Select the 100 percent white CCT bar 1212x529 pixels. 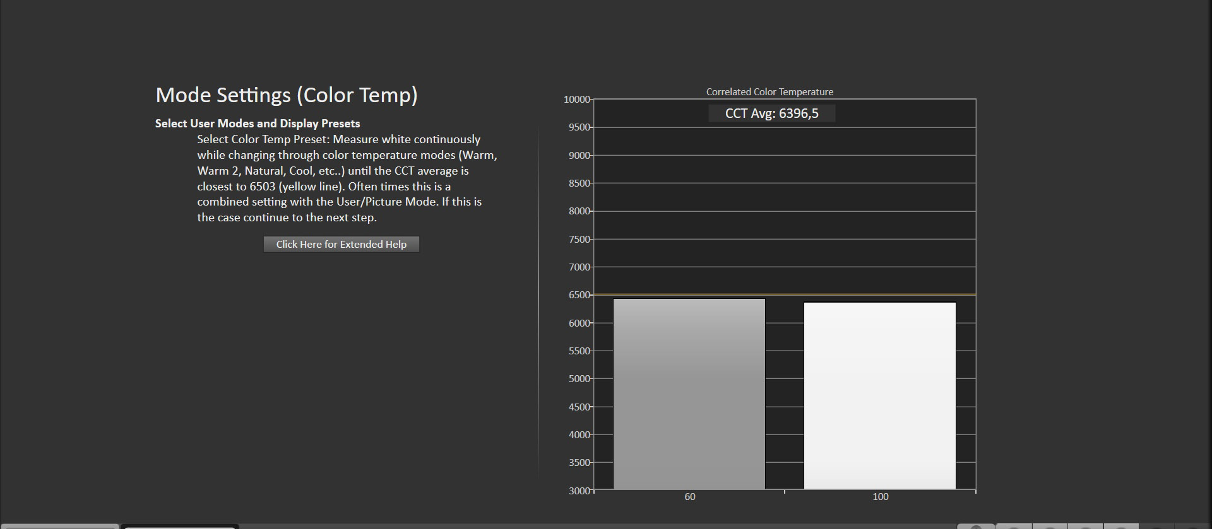pos(880,396)
